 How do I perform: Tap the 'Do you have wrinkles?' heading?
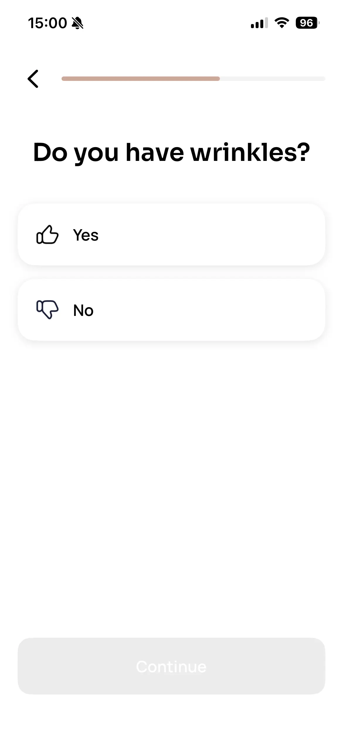tap(171, 152)
